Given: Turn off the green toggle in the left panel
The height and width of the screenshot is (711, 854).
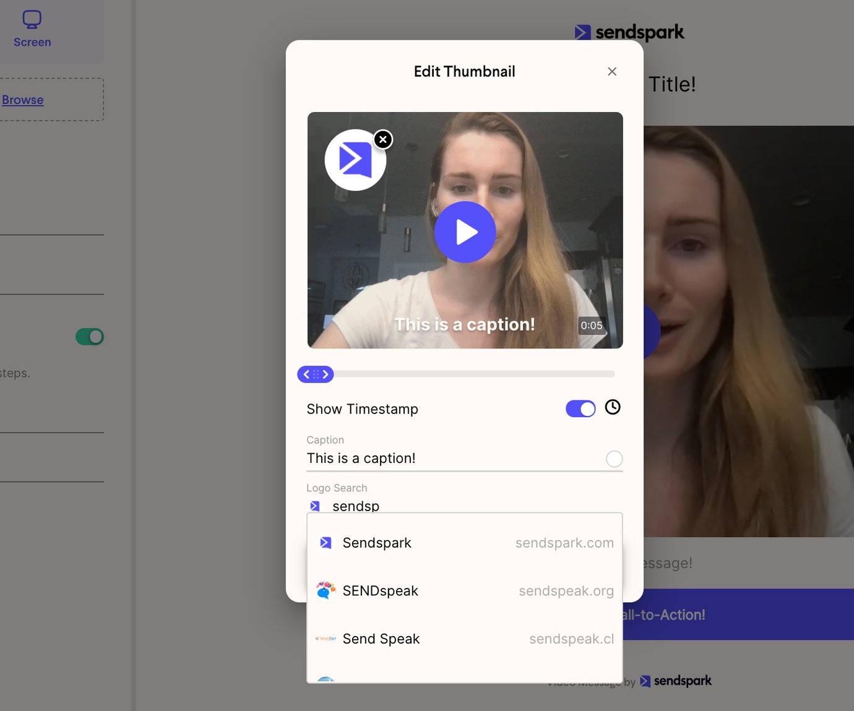Looking at the screenshot, I should (x=90, y=337).
